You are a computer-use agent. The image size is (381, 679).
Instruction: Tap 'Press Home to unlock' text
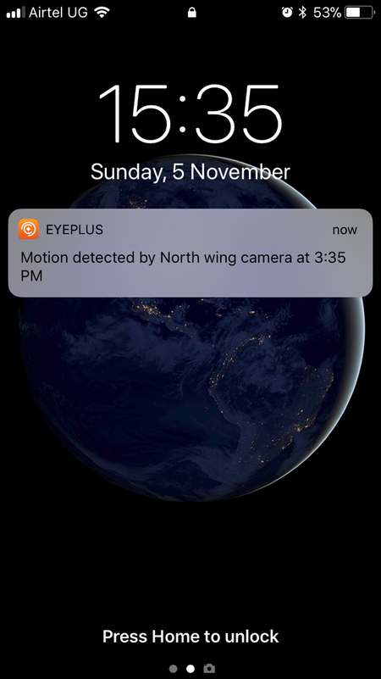pyautogui.click(x=190, y=637)
